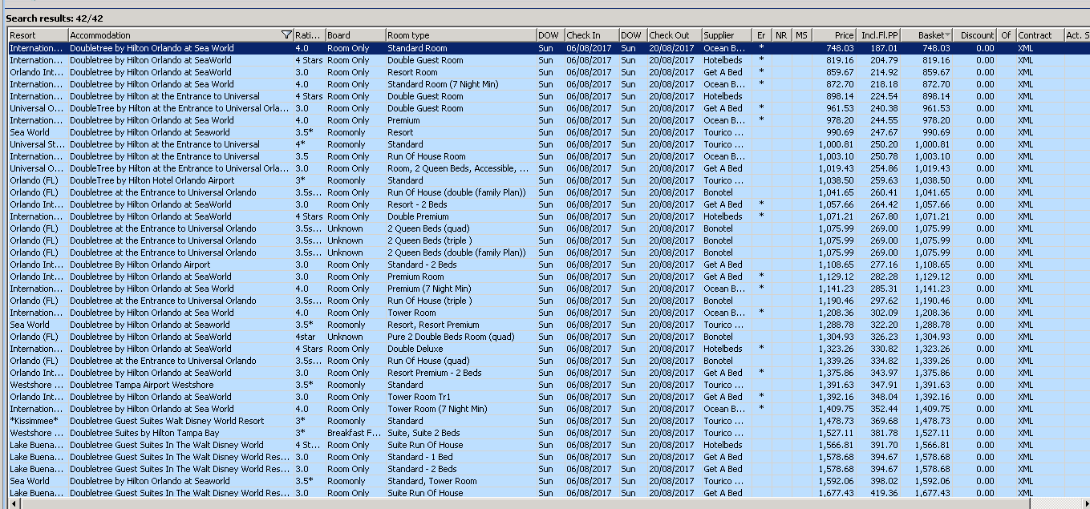Select the 'Run Of House Room' cell
Image resolution: width=1090 pixels, height=509 pixels.
tap(460, 156)
